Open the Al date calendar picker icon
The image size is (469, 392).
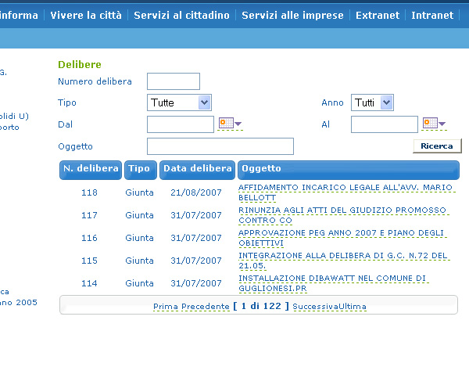tap(434, 123)
